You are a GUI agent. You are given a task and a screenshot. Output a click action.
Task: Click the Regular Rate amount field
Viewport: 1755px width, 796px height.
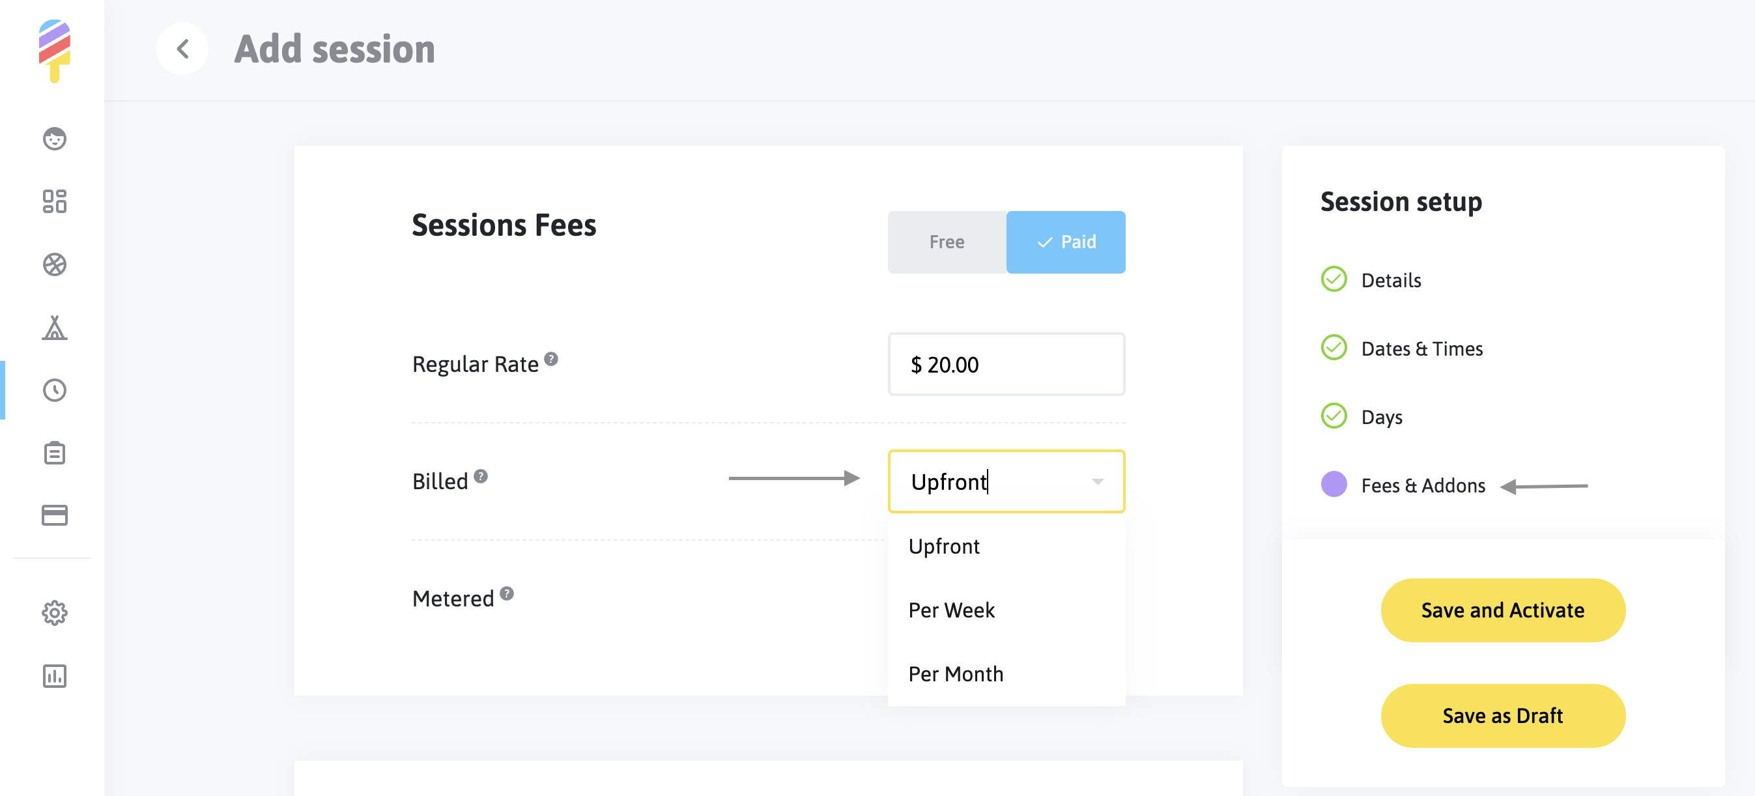[x=1006, y=365]
